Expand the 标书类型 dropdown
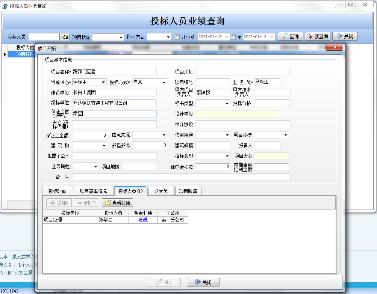The image size is (377, 294). point(227,103)
